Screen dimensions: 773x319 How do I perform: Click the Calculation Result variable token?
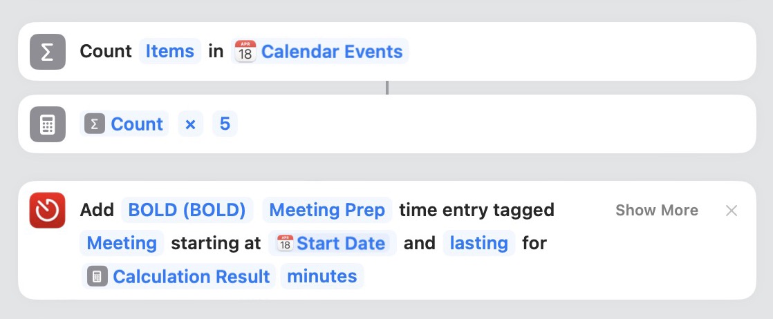click(178, 276)
